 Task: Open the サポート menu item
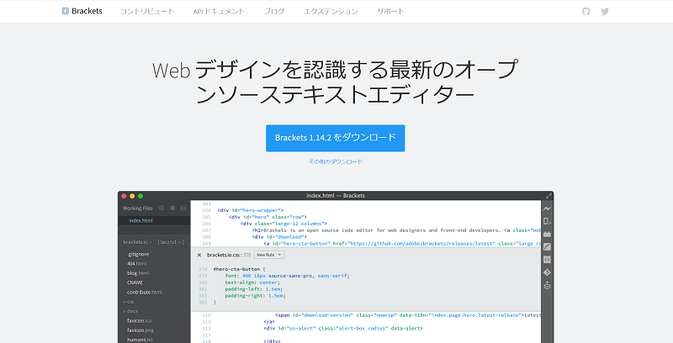click(390, 12)
